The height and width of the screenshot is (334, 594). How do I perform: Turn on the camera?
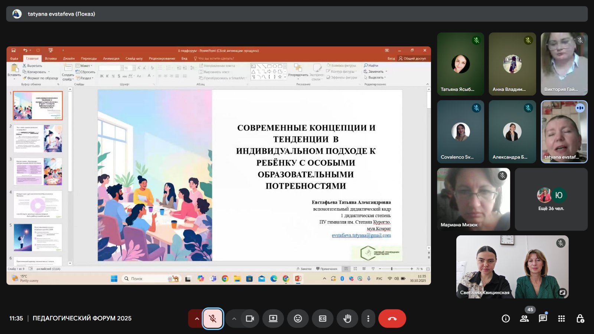pyautogui.click(x=250, y=318)
